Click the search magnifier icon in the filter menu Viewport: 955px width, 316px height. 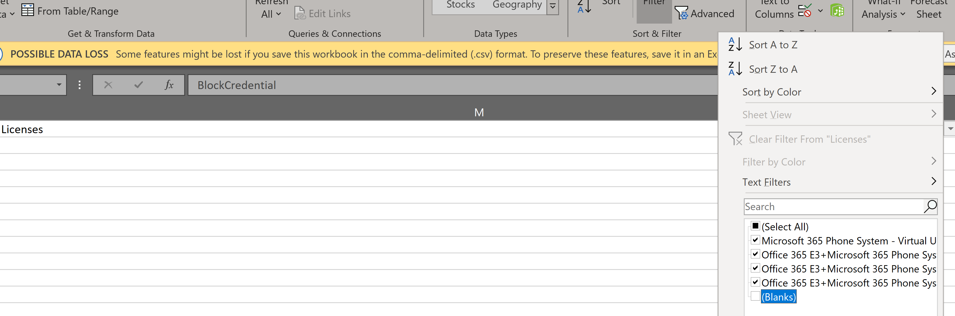point(930,206)
